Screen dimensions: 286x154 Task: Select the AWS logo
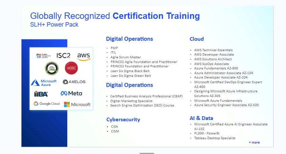83,56
